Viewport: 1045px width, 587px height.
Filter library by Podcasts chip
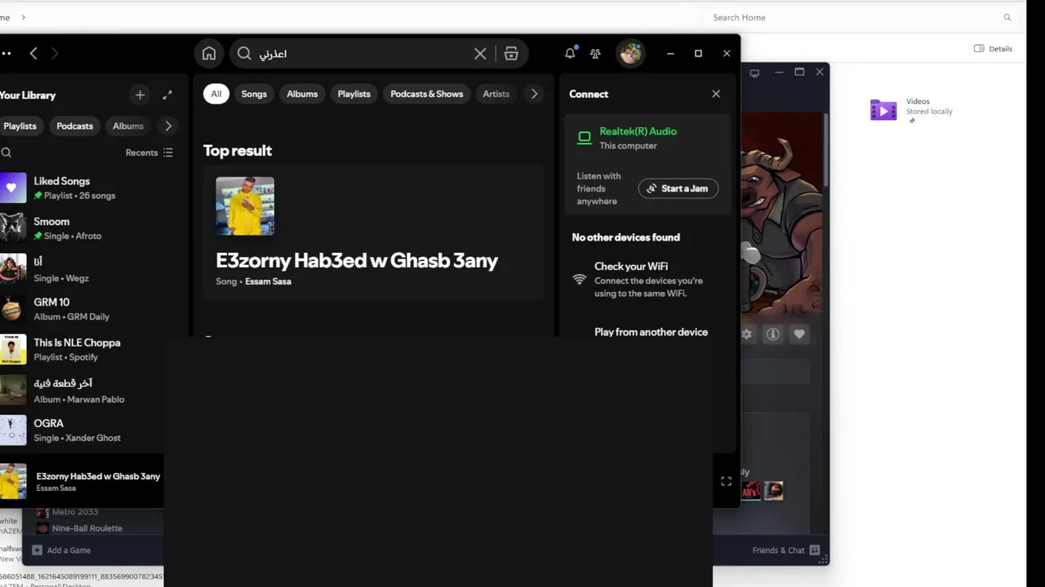click(75, 126)
